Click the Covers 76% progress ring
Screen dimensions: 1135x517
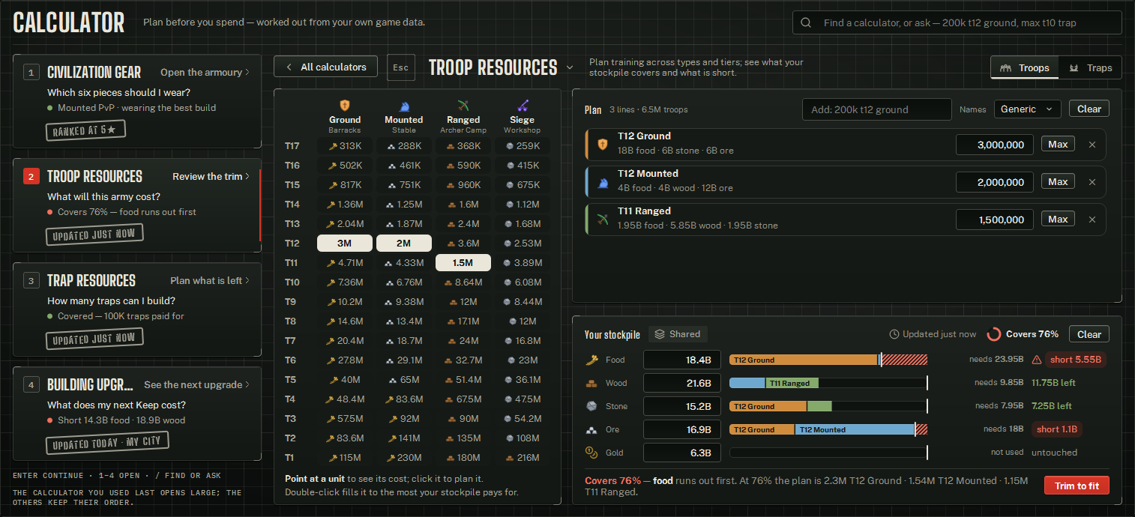coord(994,334)
